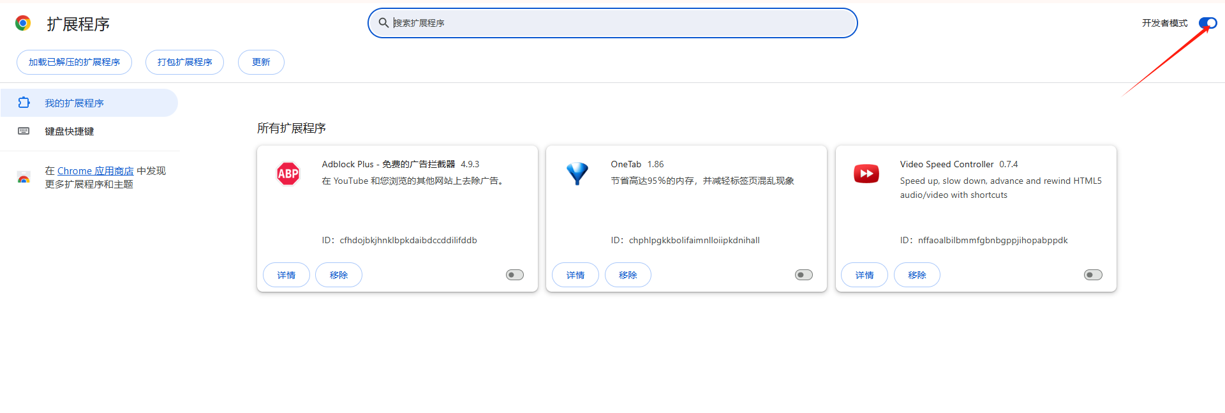
Task: Click the Video Speed Controller title with version 0.7.4
Action: tap(959, 164)
